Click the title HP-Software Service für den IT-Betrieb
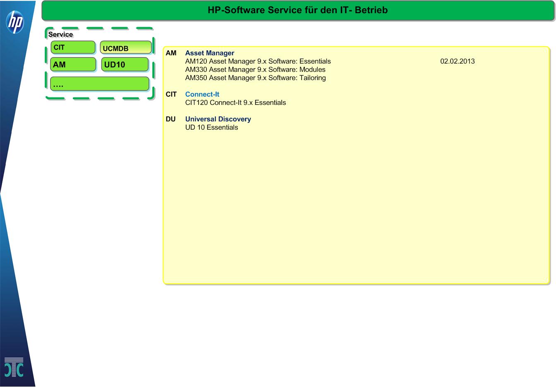 [x=298, y=10]
